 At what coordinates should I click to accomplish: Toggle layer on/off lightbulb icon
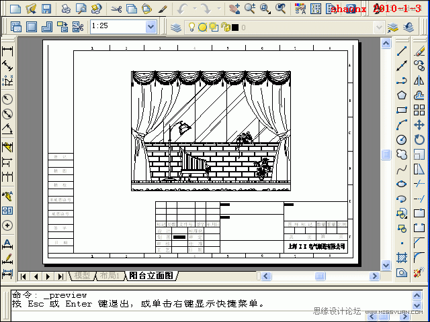pyautogui.click(x=191, y=28)
